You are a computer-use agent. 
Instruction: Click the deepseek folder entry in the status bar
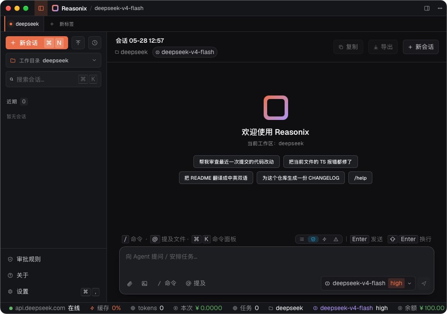coord(286,308)
